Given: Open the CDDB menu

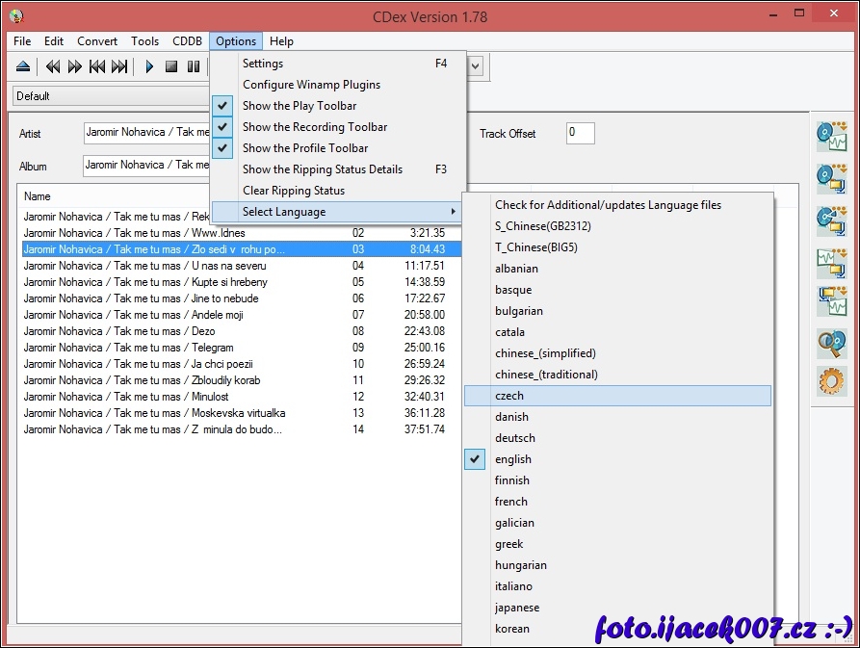Looking at the screenshot, I should (187, 41).
